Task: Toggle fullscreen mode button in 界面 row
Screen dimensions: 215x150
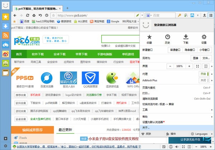Action: [197, 66]
